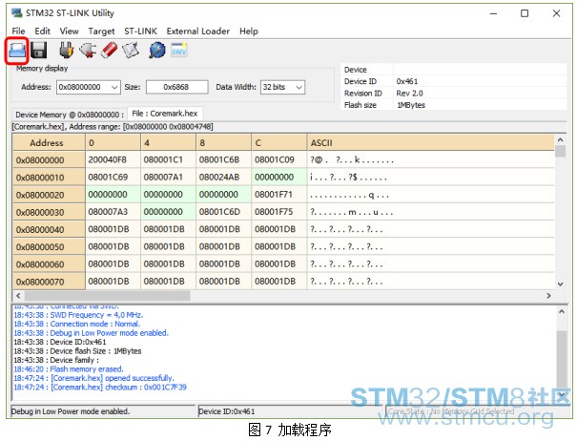Expand the Address combo box dropdown
Viewport: 577px width, 441px height.
click(x=114, y=87)
